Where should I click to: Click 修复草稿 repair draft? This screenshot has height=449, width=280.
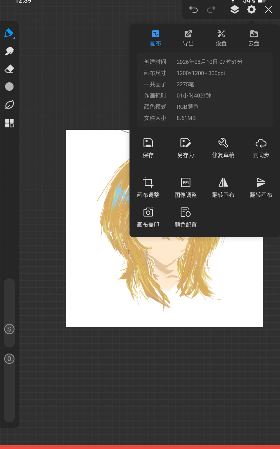point(223,148)
